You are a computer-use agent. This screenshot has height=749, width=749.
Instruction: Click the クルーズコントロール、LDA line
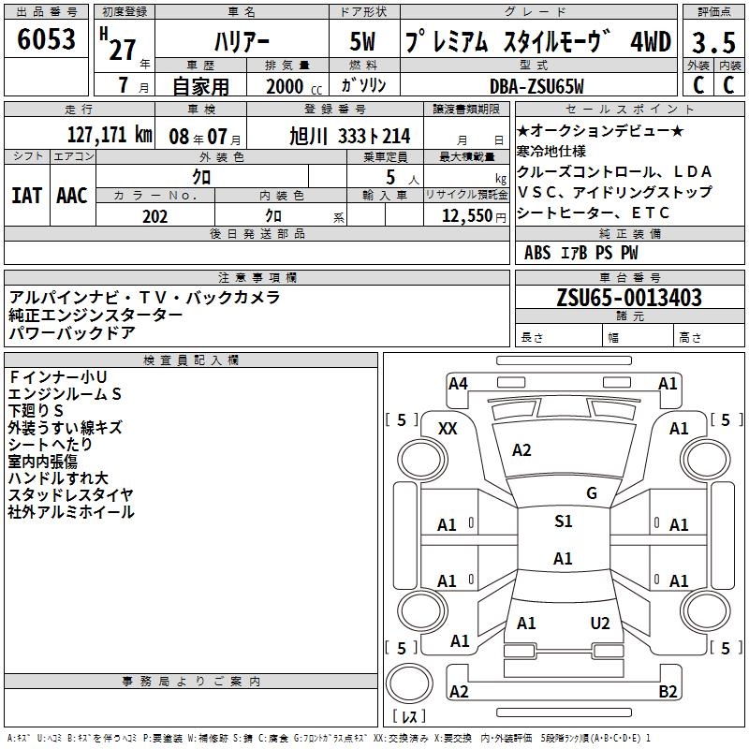(614, 172)
